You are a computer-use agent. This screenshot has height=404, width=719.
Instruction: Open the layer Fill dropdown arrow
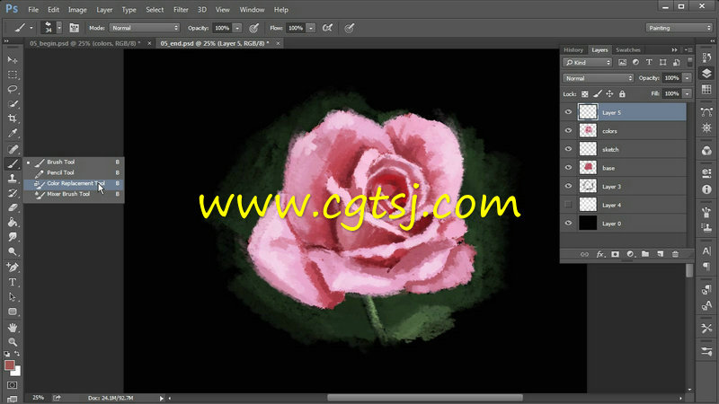[x=687, y=94]
